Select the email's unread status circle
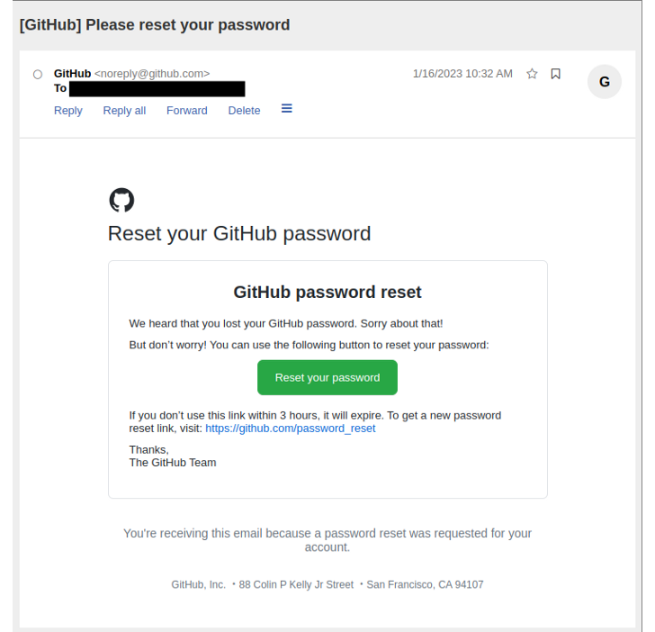Screen dimensions: 655x632 pyautogui.click(x=38, y=74)
